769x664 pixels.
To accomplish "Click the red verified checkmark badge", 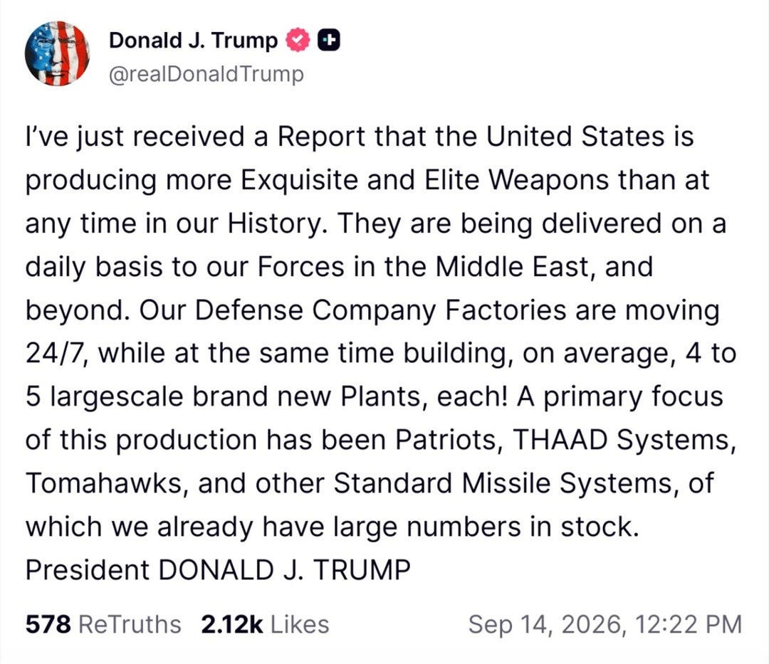I will (298, 40).
